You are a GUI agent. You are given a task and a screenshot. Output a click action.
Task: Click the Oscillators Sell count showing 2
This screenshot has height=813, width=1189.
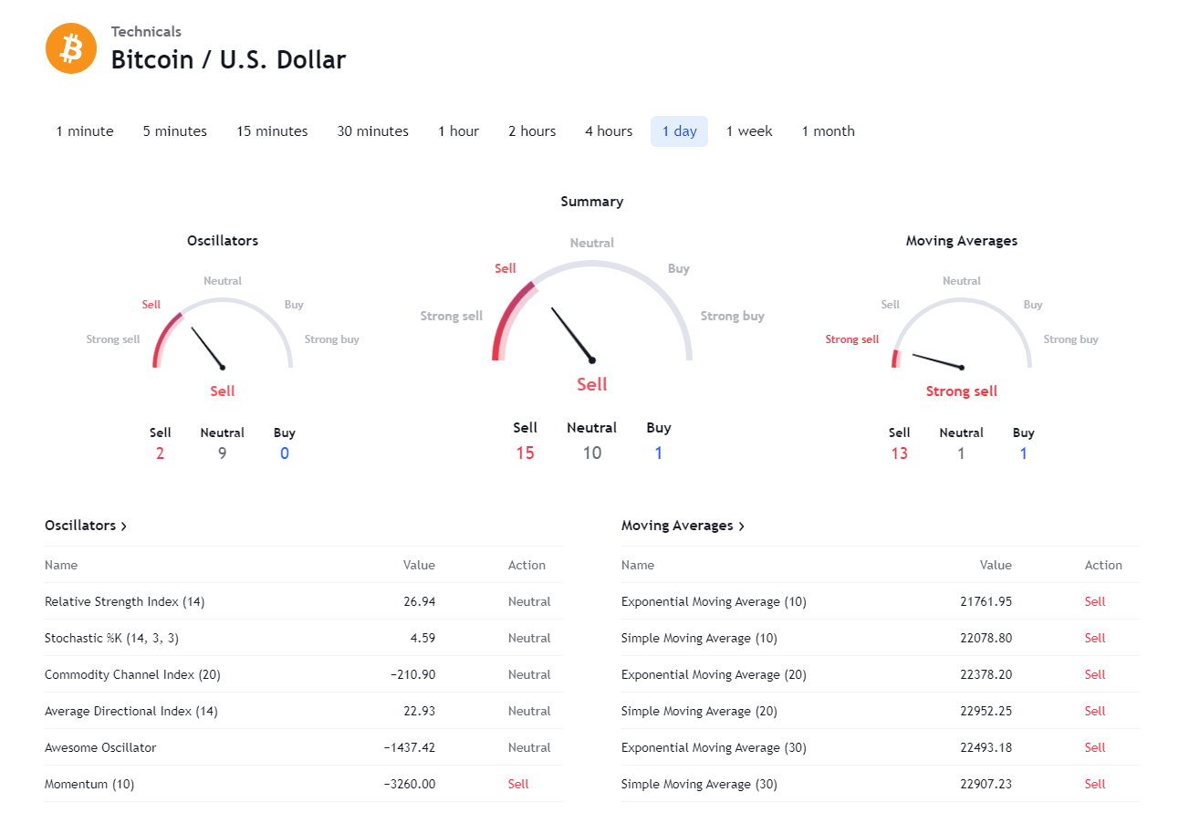[x=160, y=452]
